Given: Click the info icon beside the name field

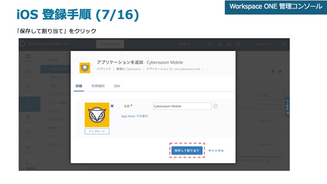Looking at the screenshot, I should click(215, 106).
